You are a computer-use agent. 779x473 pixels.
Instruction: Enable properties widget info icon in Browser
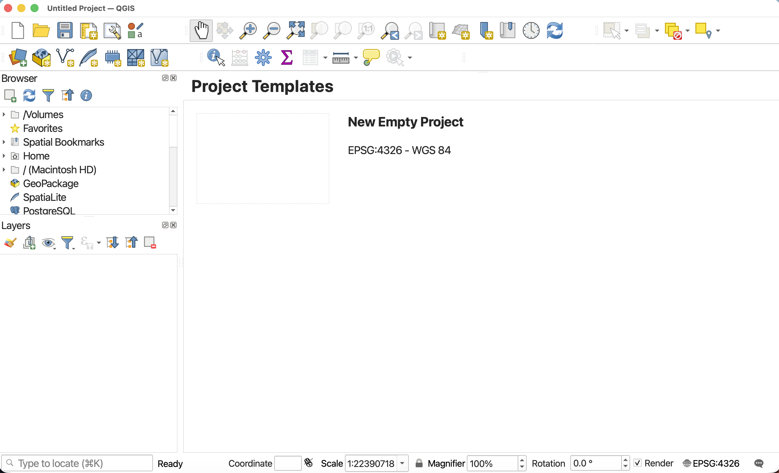(x=86, y=95)
